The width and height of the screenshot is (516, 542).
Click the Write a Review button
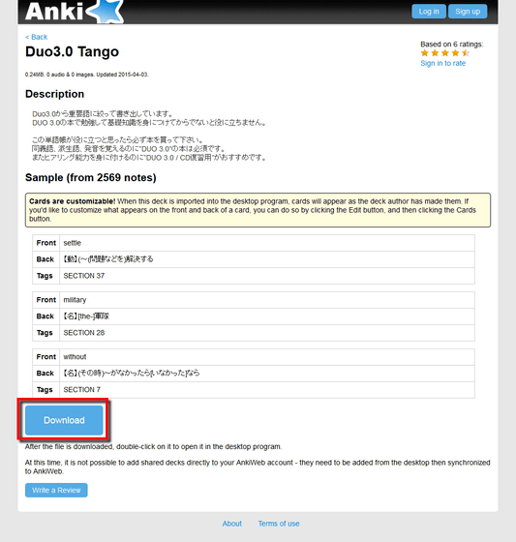tap(56, 490)
